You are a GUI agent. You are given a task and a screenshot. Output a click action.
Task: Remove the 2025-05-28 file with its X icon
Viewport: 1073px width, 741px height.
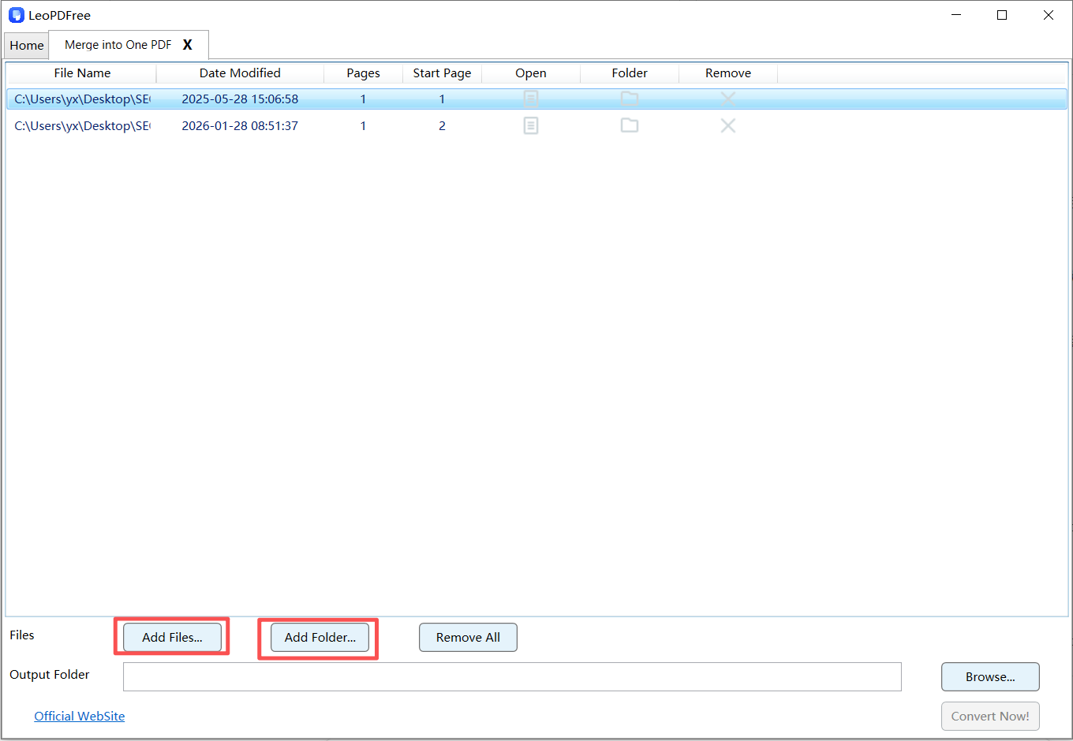tap(728, 99)
